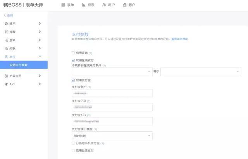Select the 支付 sidebar item label
This screenshot has height=159, width=248.
click(12, 57)
